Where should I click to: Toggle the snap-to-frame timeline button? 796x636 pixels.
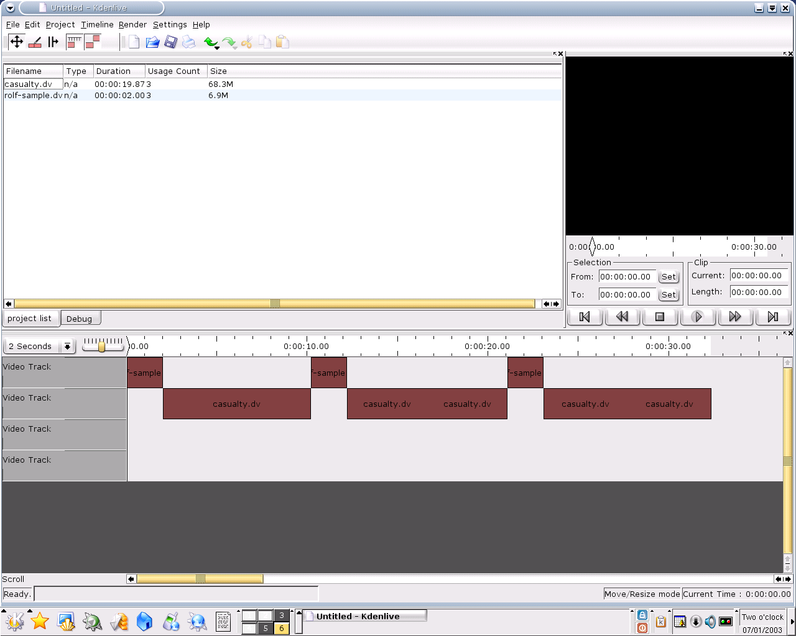coord(75,42)
